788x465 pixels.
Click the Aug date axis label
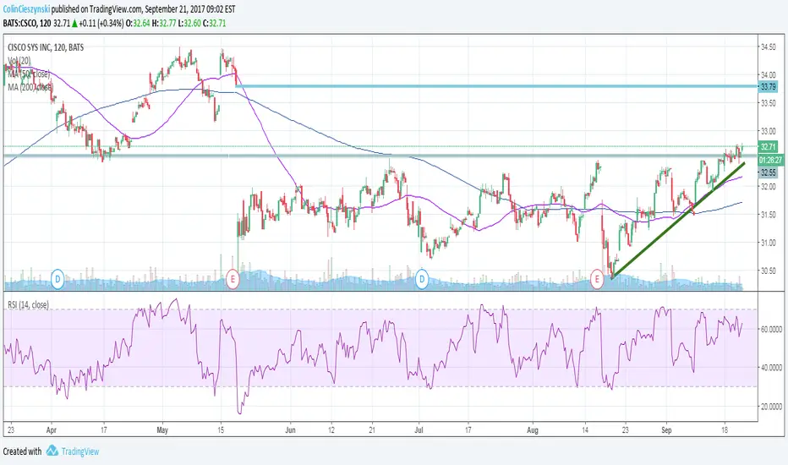pyautogui.click(x=533, y=430)
